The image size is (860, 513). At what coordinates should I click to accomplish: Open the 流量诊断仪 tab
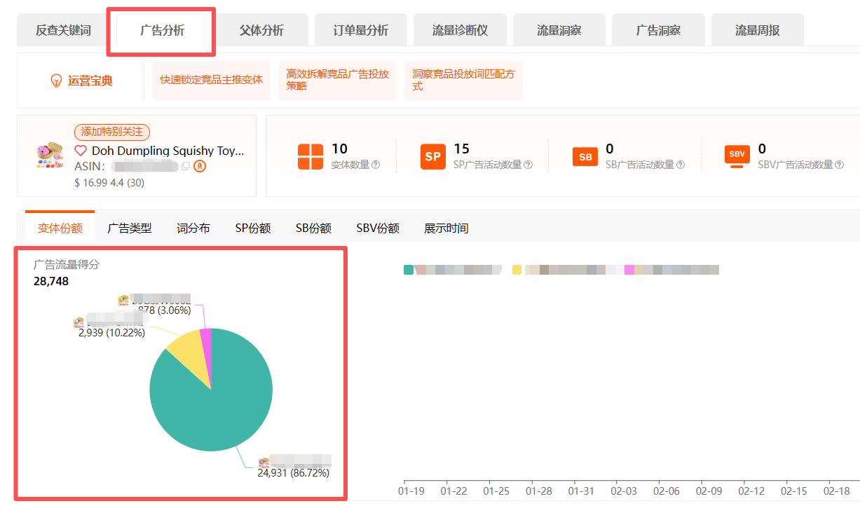[x=460, y=30]
